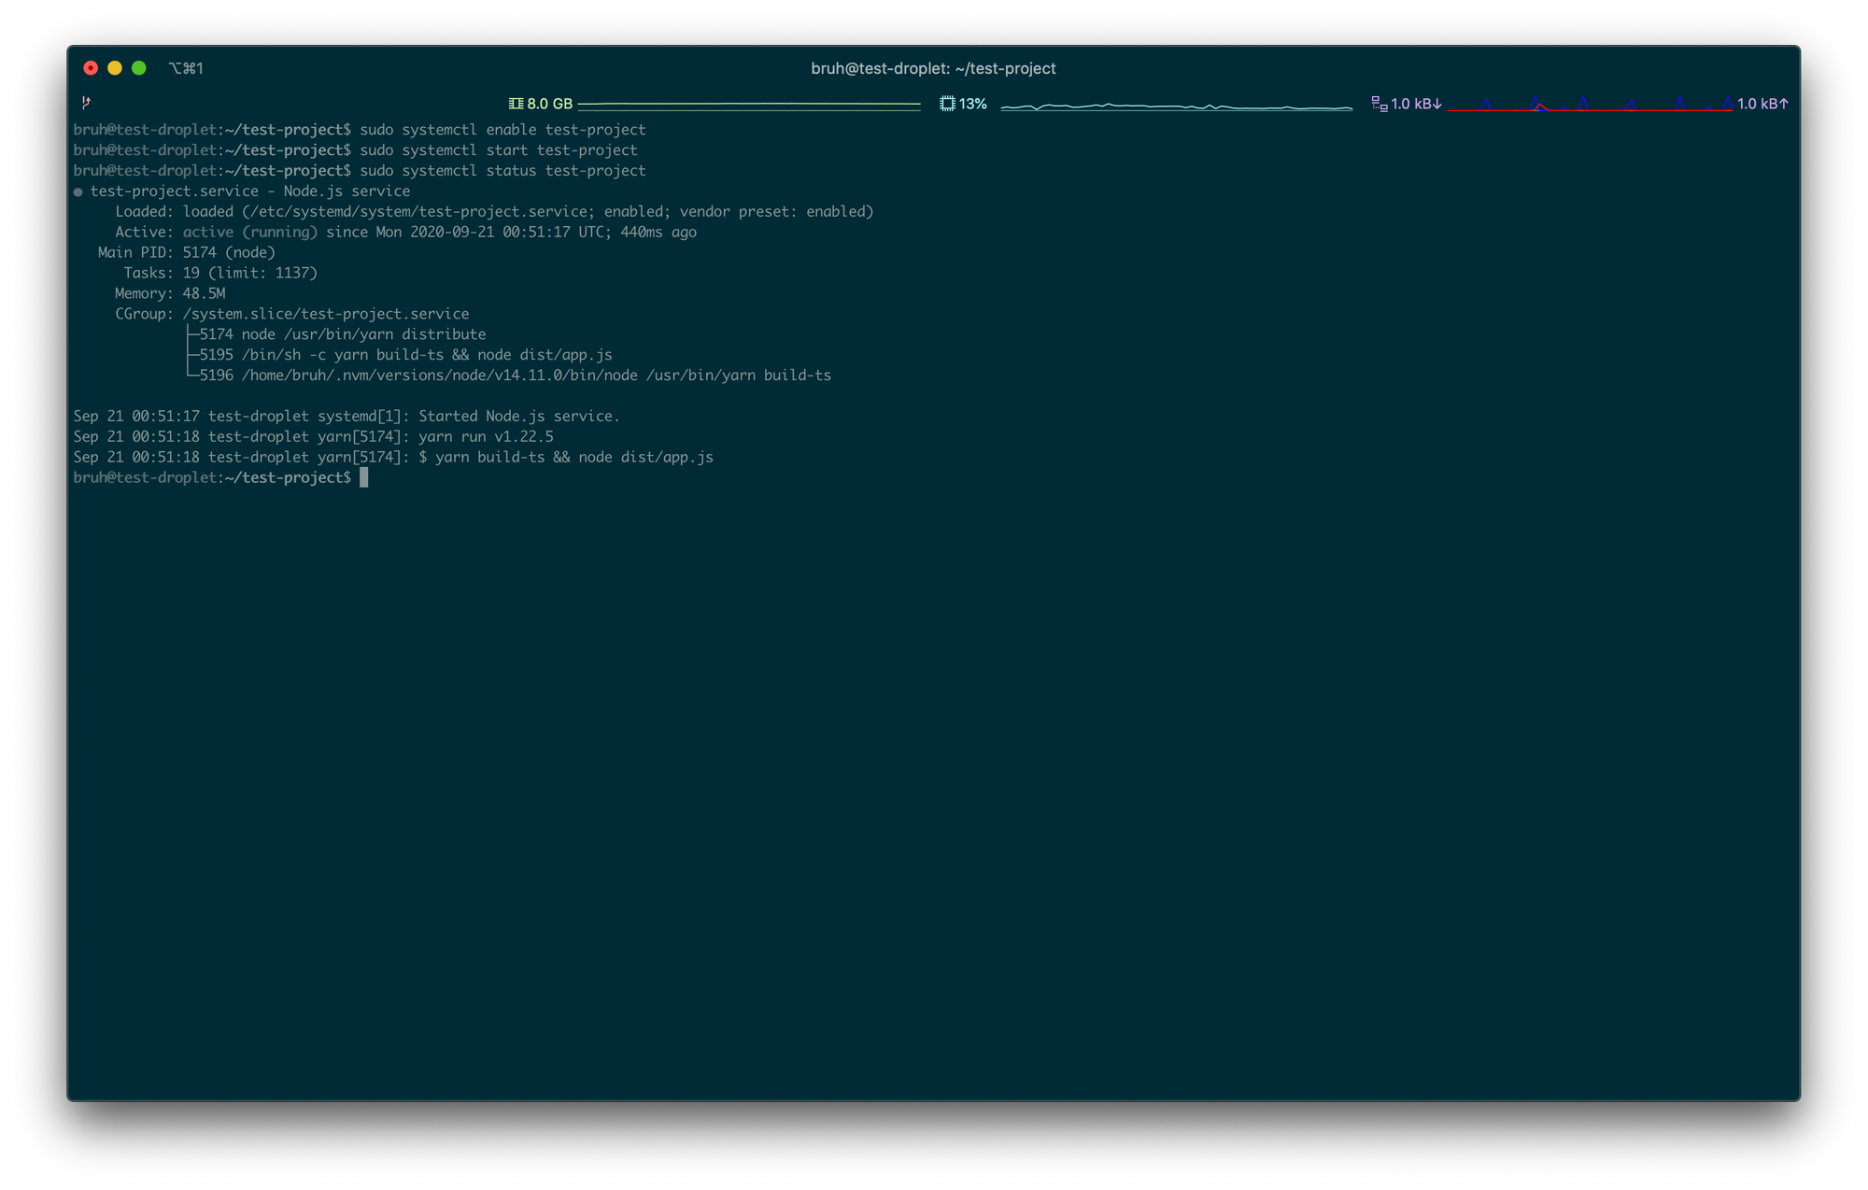Click the memory chip icon beside 8.0 GB
The width and height of the screenshot is (1868, 1190).
(516, 104)
